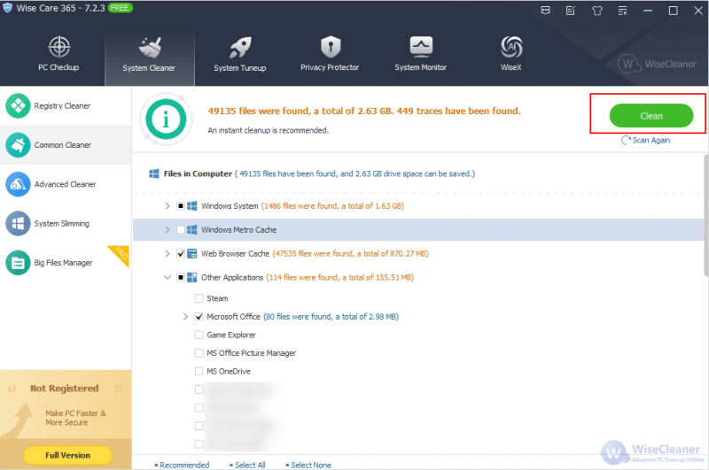This screenshot has height=470, width=709.
Task: Expand the Microsoft Office sub-item
Action: (x=185, y=317)
